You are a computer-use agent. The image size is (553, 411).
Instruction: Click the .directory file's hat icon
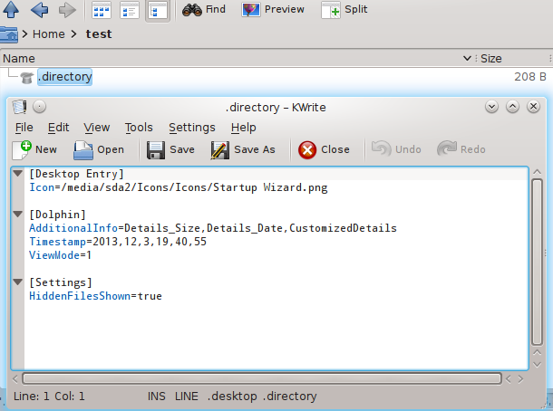point(27,77)
